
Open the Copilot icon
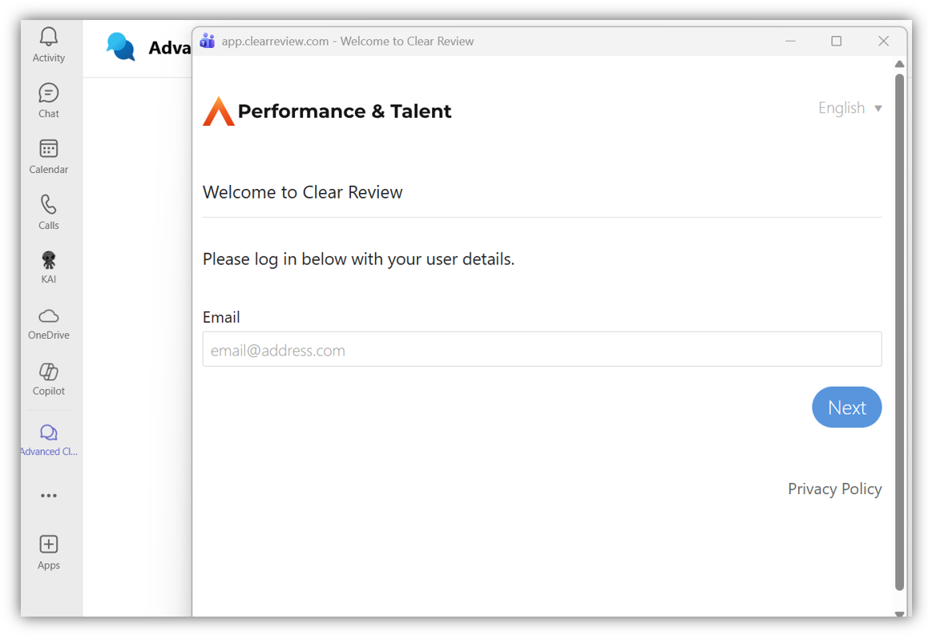49,372
